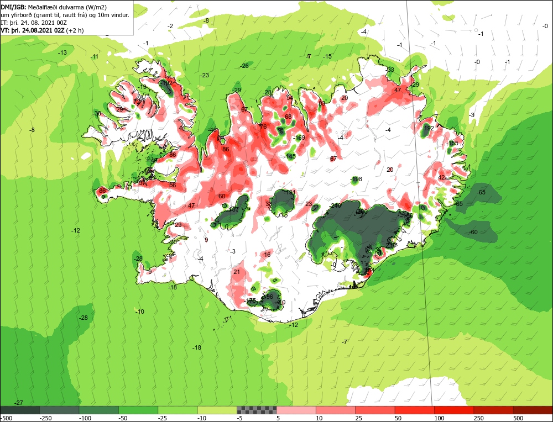553x422 pixels.
Task: Pick the yellow-green swatch between -10 and -5
Action: click(x=217, y=410)
